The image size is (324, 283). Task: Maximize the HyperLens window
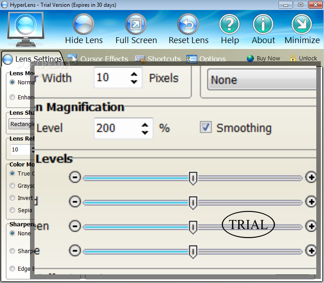pos(300,5)
